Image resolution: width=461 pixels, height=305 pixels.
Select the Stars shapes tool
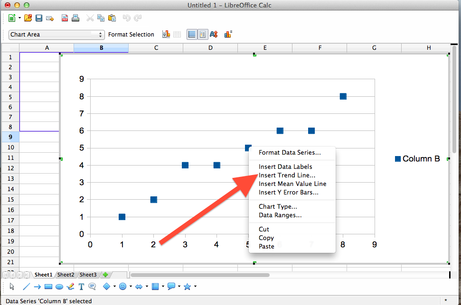pyautogui.click(x=187, y=286)
